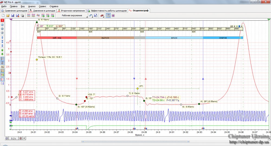Click yellow marker labeled Потери: 11%
The width and height of the screenshot is (271, 146).
(x=37, y=60)
